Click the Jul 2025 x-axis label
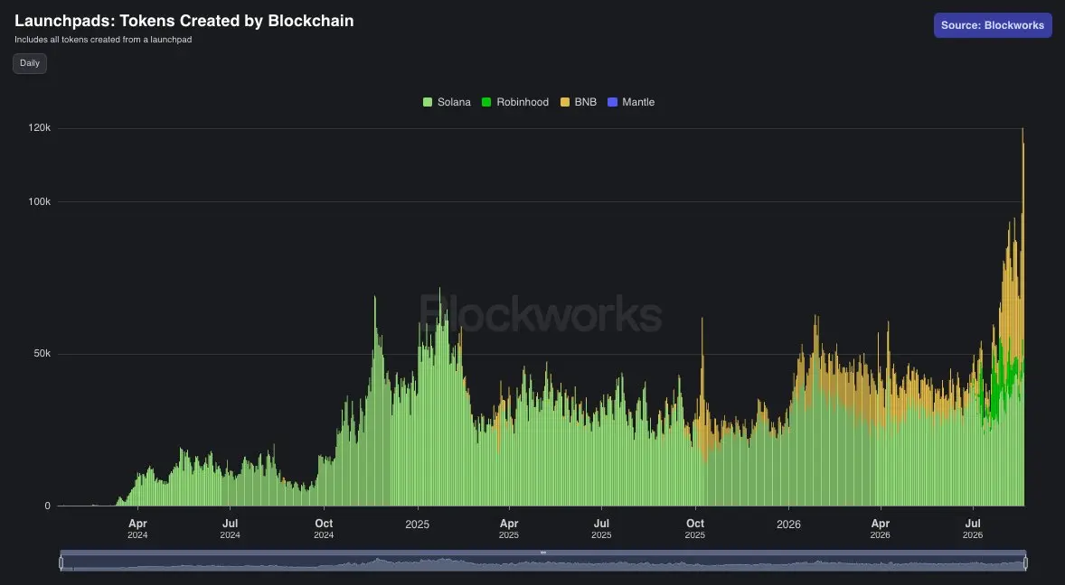 [x=601, y=529]
